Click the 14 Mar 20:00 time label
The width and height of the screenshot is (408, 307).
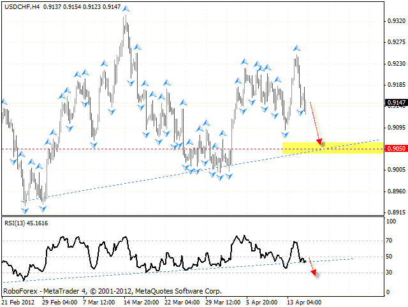click(141, 301)
